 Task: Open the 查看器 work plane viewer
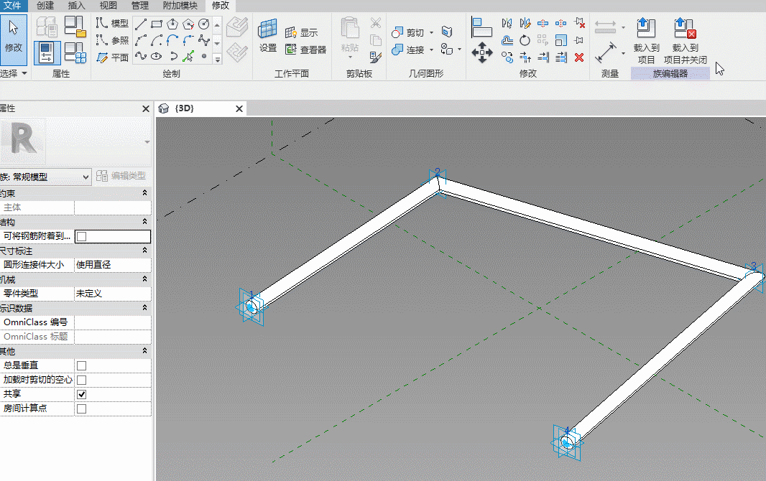point(306,50)
